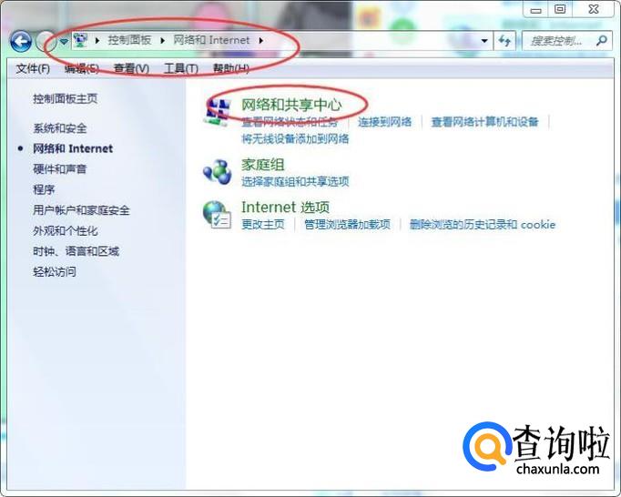Click the 家庭组 globe icon
621x497 pixels.
coord(217,171)
